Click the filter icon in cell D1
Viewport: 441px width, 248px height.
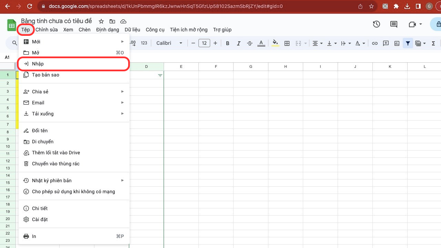click(160, 75)
